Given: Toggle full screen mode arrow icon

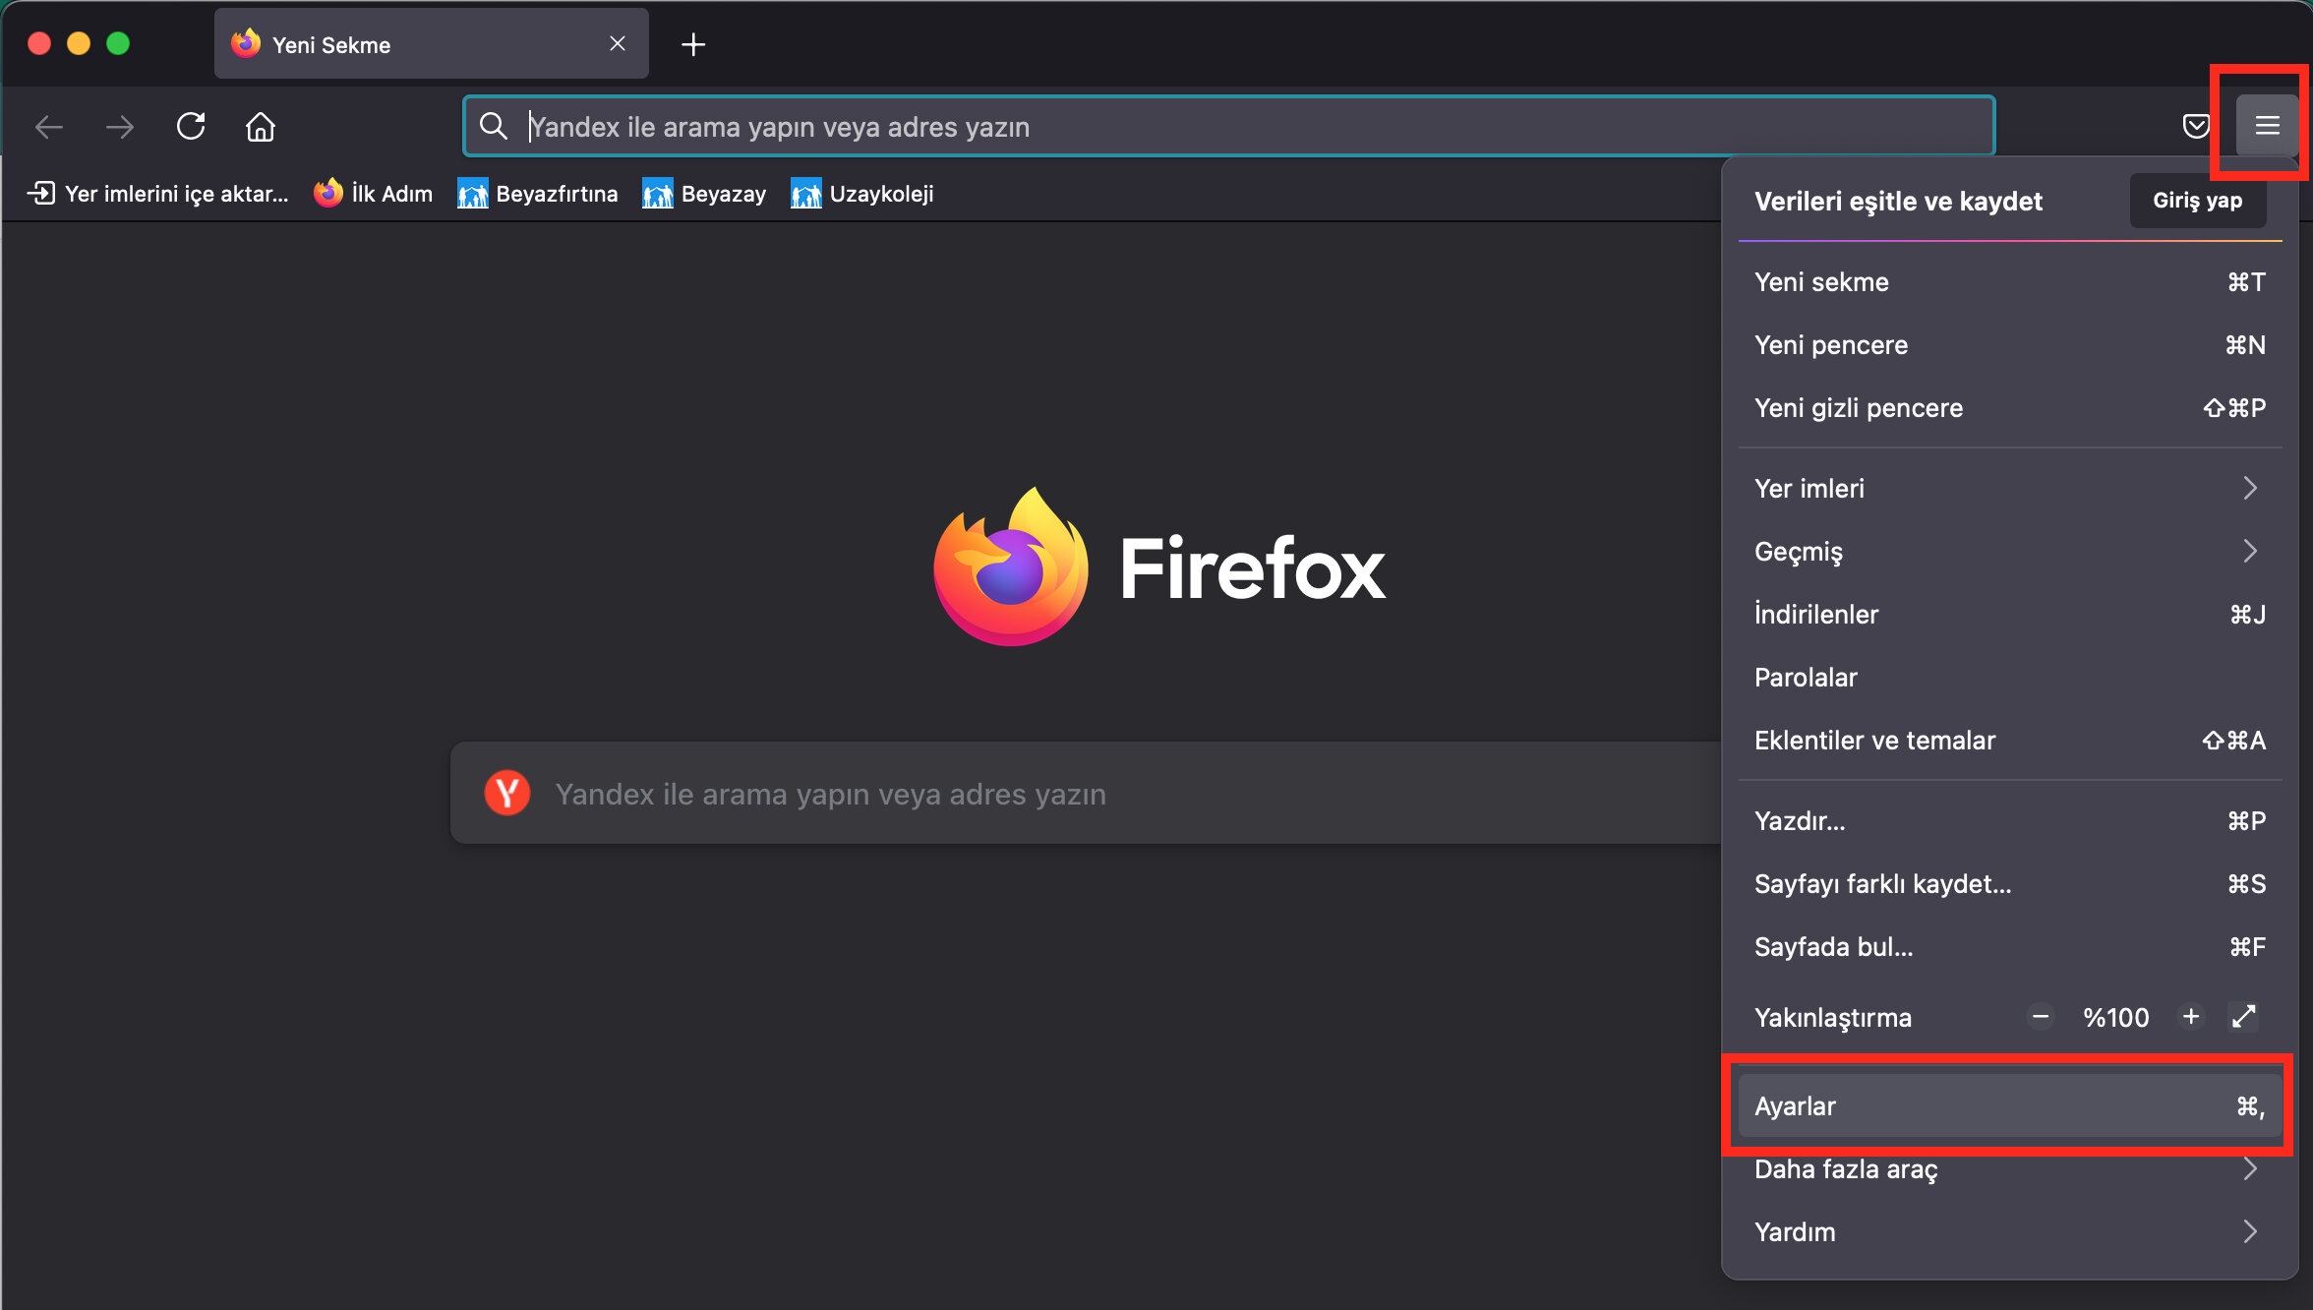Looking at the screenshot, I should coord(2244,1017).
